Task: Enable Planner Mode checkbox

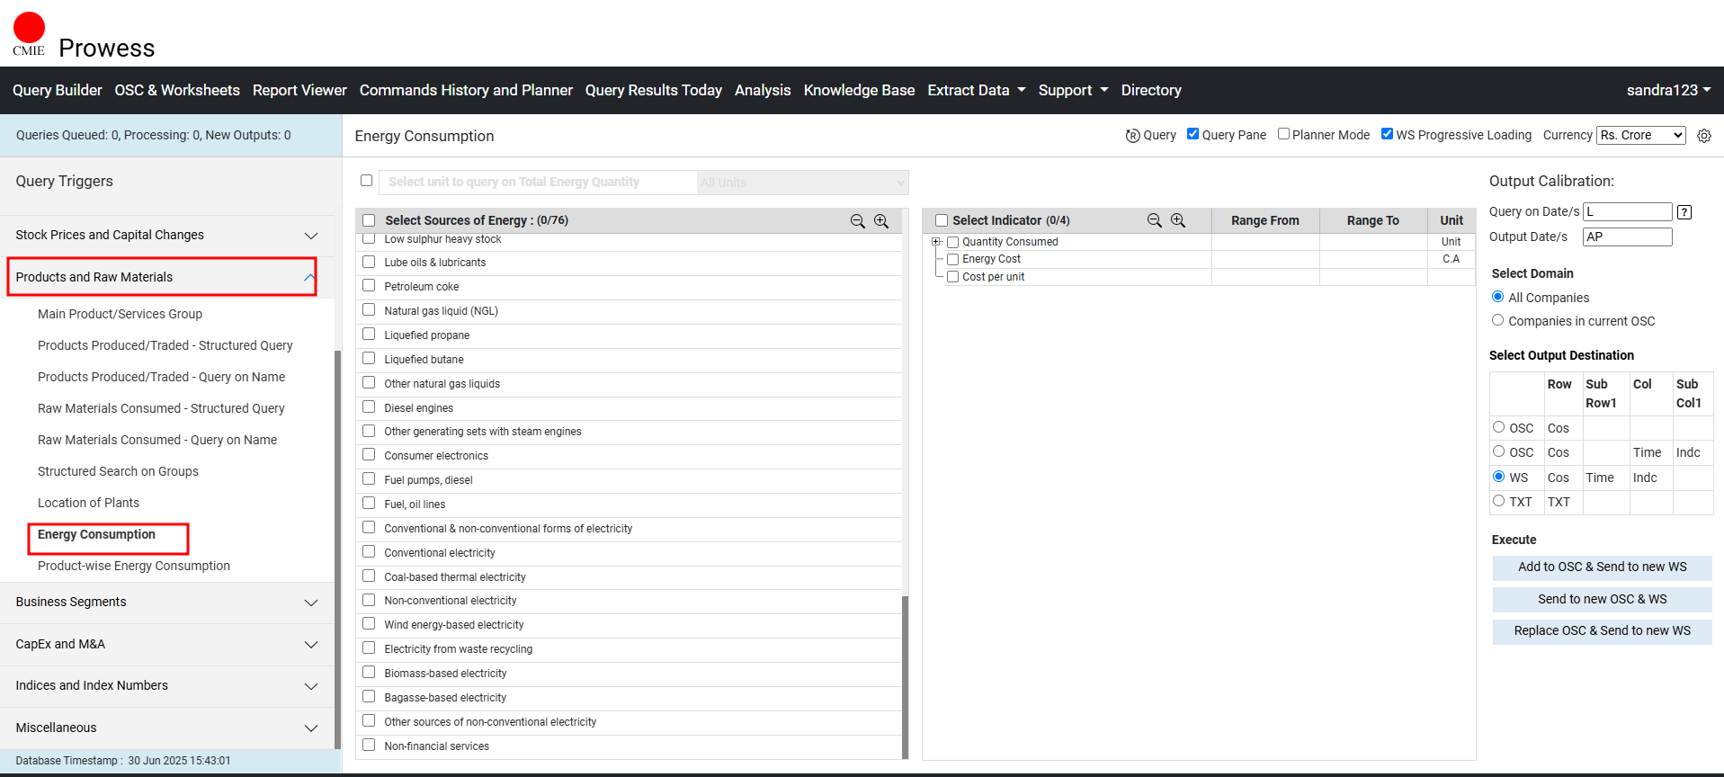Action: pyautogui.click(x=1284, y=134)
